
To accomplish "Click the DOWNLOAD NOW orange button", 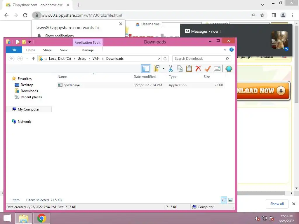I will (264, 91).
